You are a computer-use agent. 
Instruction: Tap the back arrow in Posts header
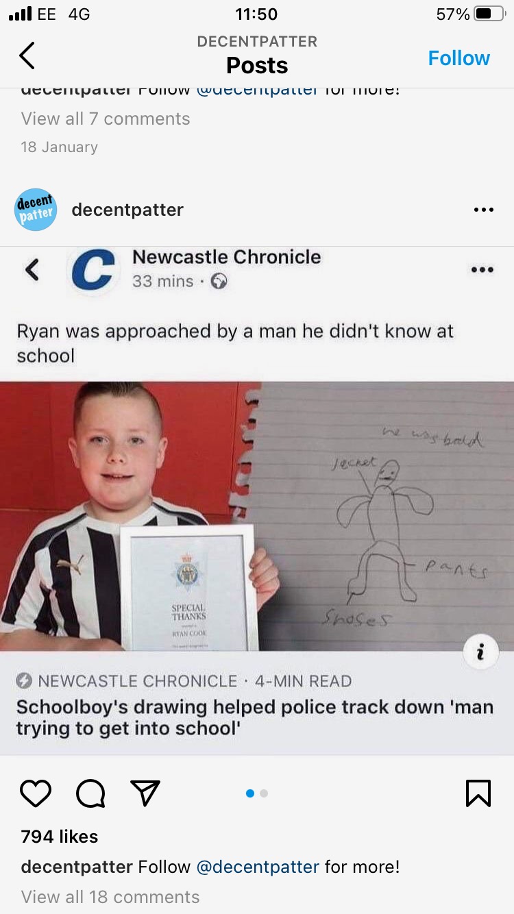click(27, 55)
